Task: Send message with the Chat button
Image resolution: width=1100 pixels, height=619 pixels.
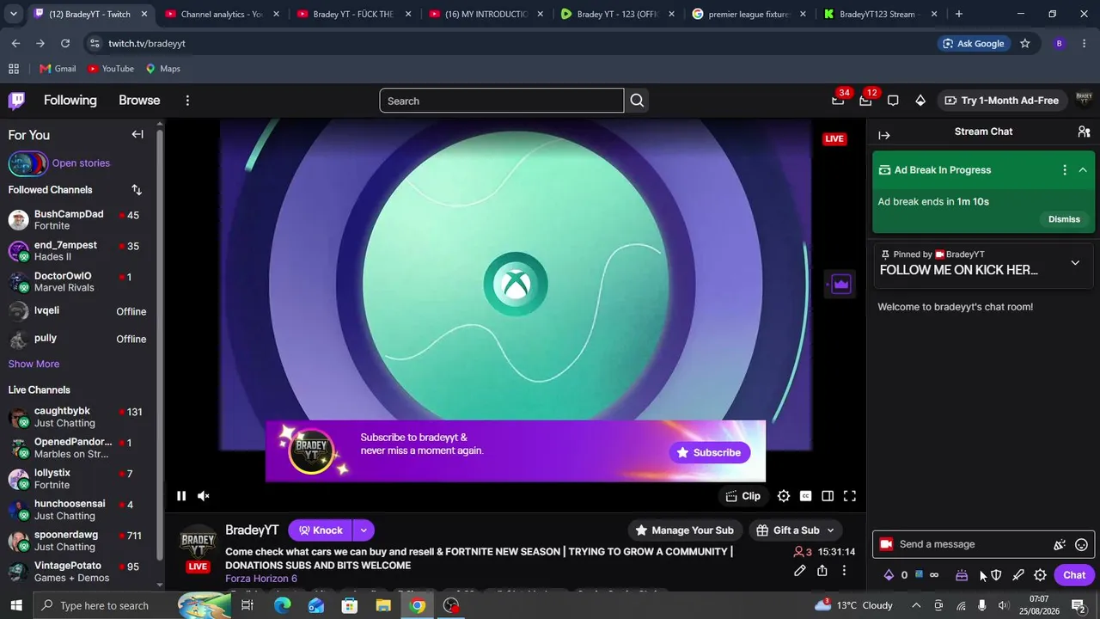Action: pos(1074,575)
